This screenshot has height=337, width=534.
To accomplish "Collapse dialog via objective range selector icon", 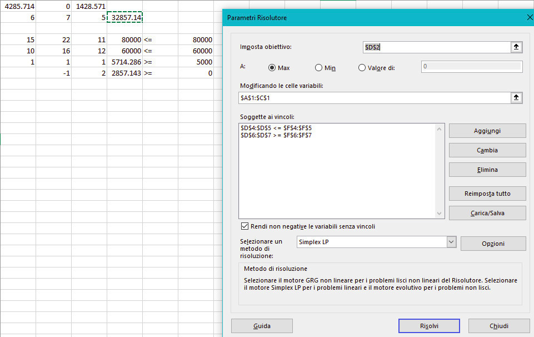I will (516, 47).
